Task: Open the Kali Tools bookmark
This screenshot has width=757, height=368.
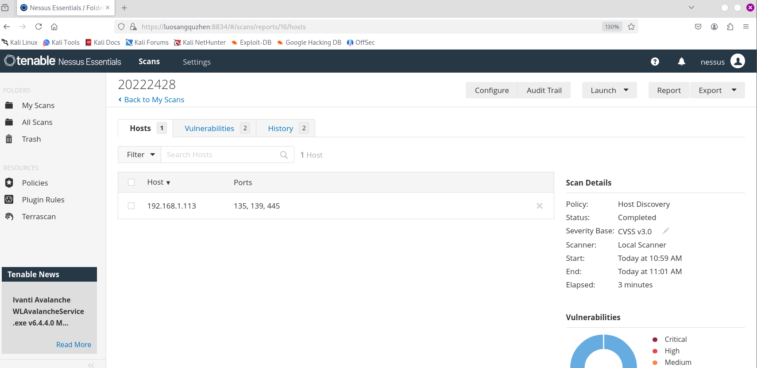Action: [x=61, y=43]
